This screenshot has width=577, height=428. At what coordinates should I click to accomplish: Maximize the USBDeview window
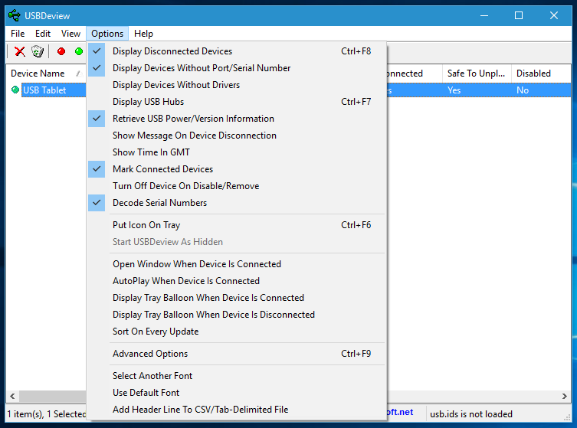[519, 15]
